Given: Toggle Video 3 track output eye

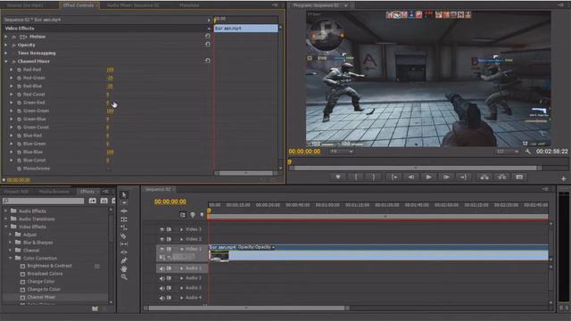Looking at the screenshot, I should tap(162, 229).
